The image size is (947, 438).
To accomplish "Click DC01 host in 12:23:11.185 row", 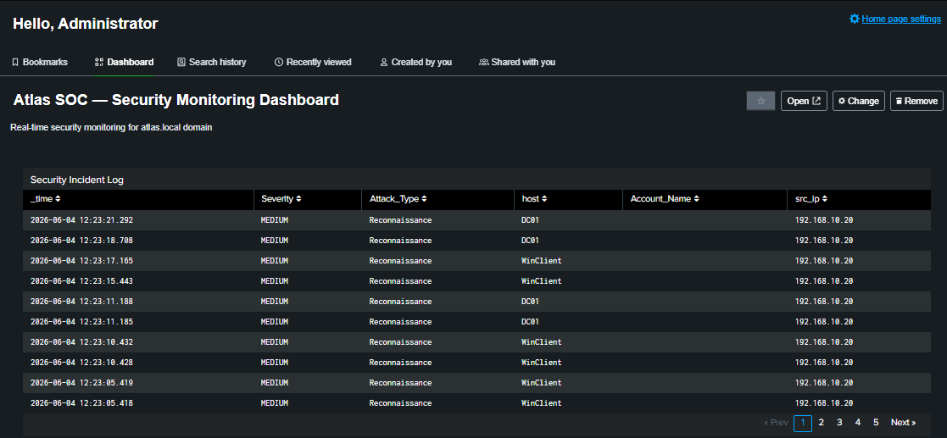I will click(530, 322).
